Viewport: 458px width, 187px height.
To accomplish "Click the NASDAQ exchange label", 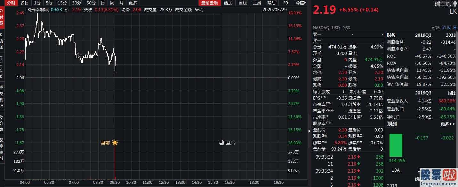I will point(321,28).
